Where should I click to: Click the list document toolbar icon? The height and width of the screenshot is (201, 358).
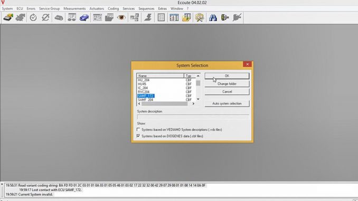pos(161,17)
